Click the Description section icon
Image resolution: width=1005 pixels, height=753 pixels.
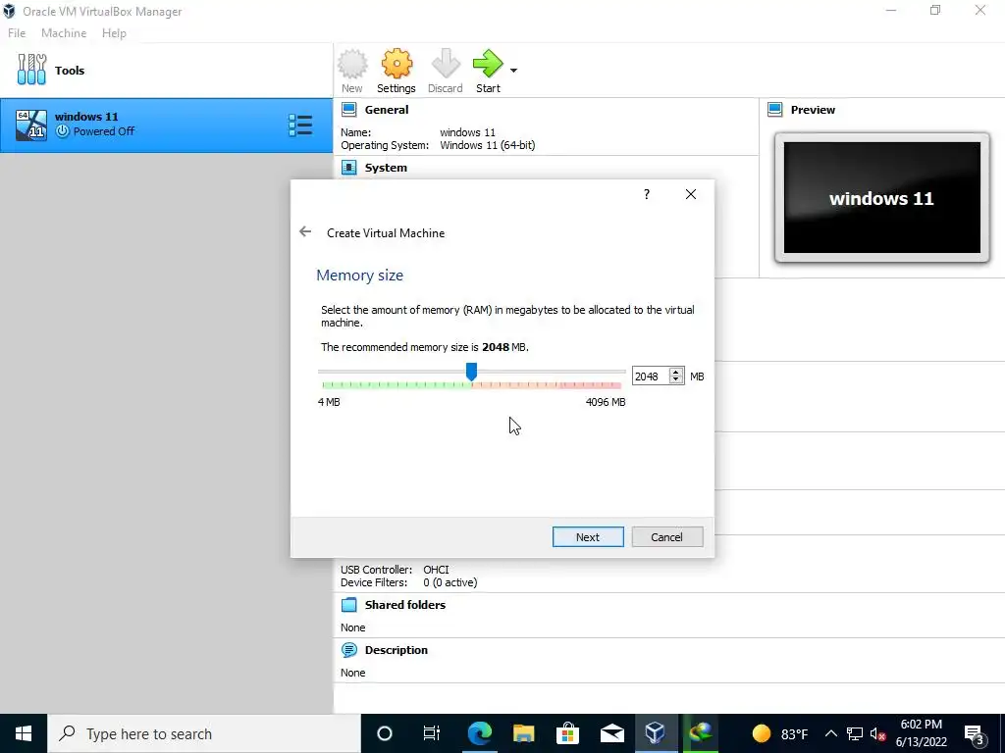coord(349,650)
